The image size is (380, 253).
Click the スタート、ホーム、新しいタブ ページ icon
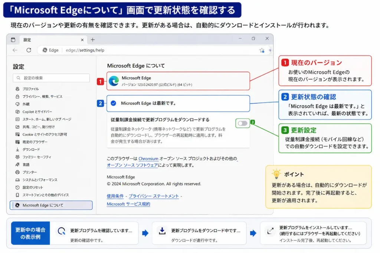(17, 119)
